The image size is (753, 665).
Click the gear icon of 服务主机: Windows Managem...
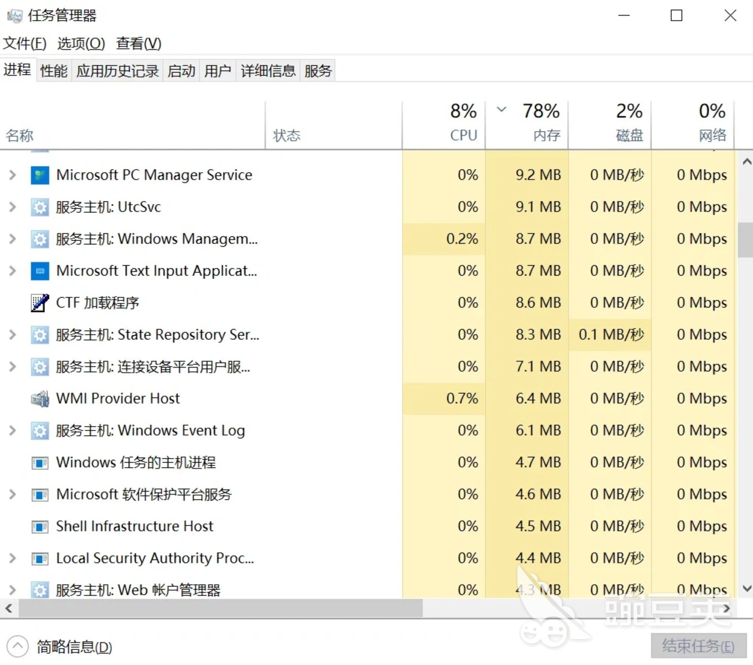pyautogui.click(x=40, y=239)
